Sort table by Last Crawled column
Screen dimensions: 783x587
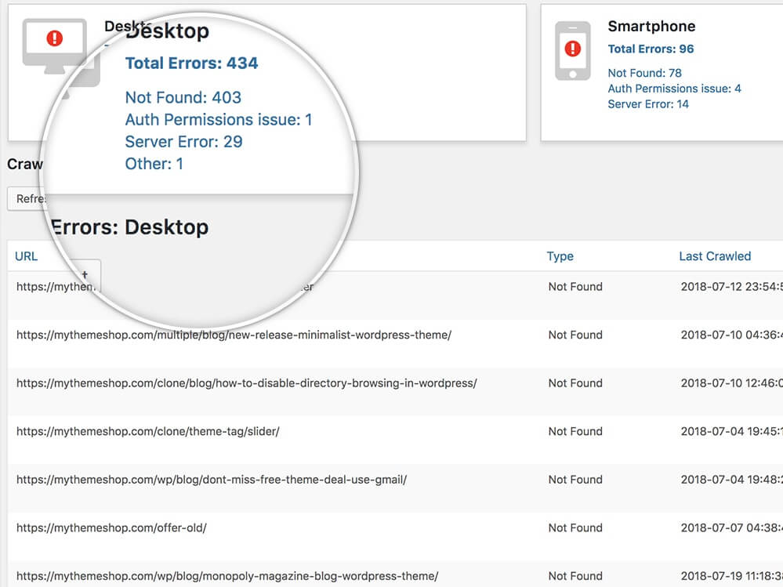tap(714, 256)
